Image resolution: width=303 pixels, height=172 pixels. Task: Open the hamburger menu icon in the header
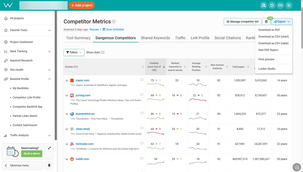[x=289, y=5]
